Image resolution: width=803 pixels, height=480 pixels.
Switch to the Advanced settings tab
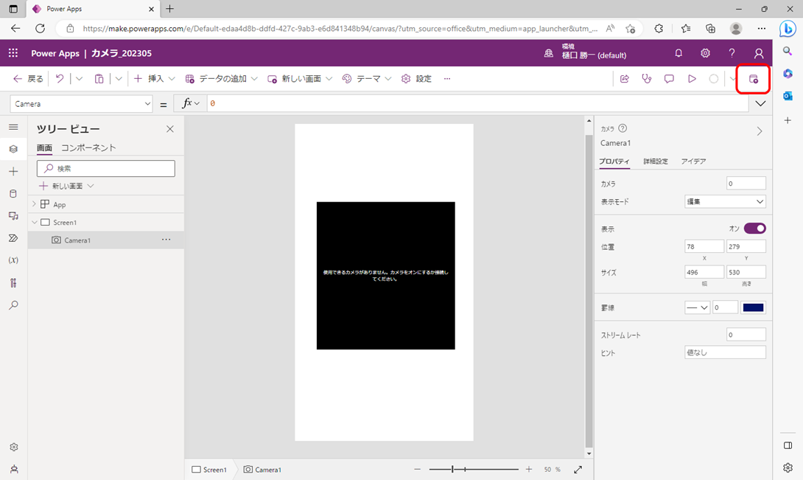tap(656, 161)
